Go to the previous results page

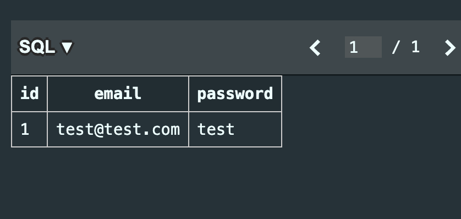pos(315,48)
